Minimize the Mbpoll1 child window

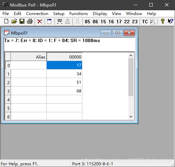(106, 33)
